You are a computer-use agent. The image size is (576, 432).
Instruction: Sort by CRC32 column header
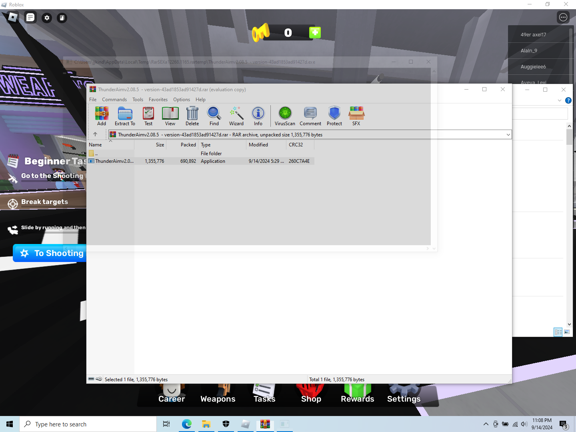tap(300, 145)
